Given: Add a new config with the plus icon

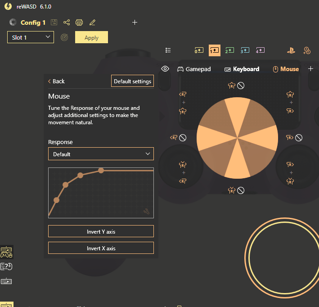Looking at the screenshot, I should pos(135,23).
